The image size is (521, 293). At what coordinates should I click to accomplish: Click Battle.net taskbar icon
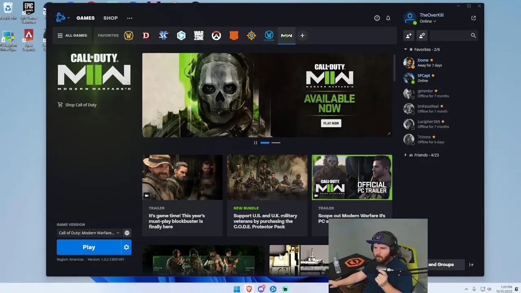(273, 289)
